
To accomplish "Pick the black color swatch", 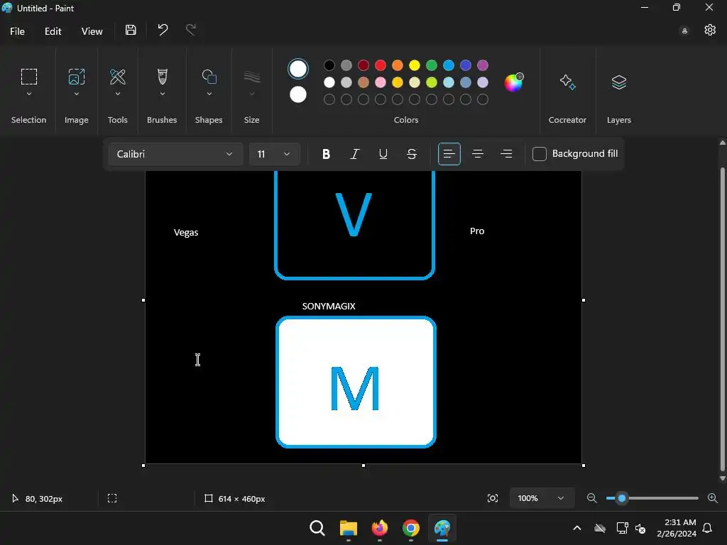I will [329, 65].
